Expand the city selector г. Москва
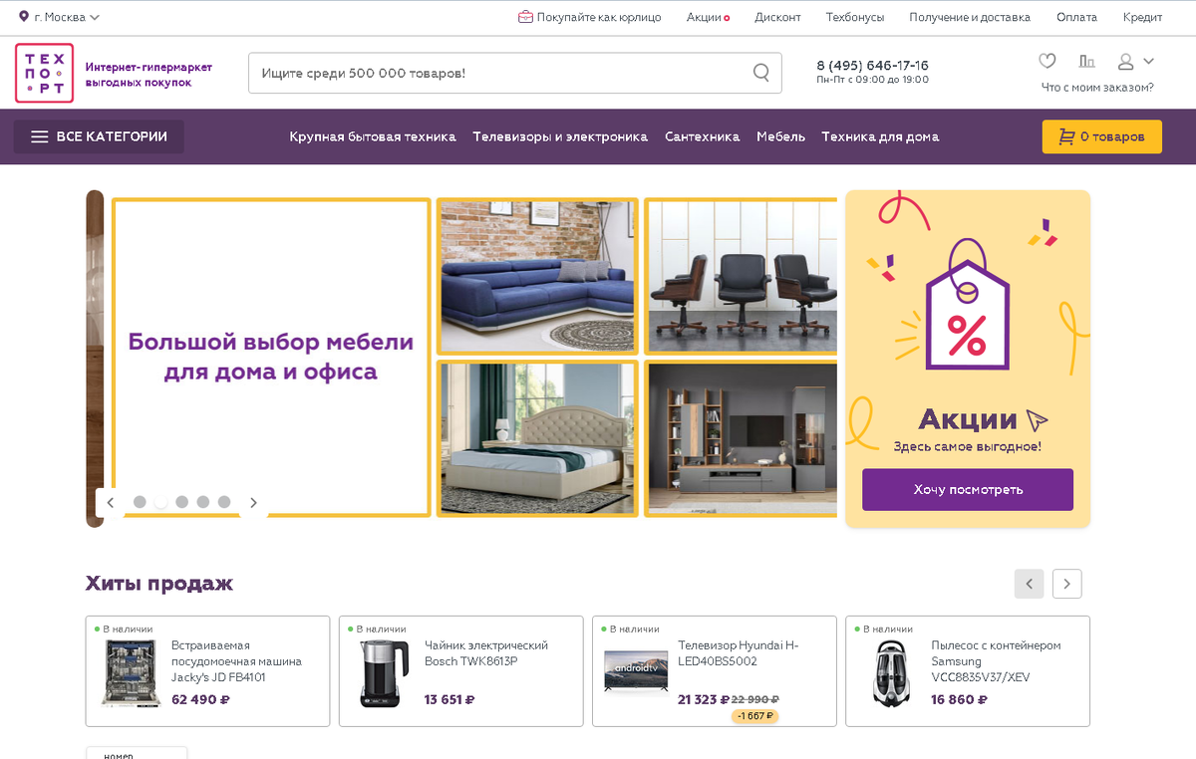Image resolution: width=1196 pixels, height=759 pixels. [x=60, y=17]
